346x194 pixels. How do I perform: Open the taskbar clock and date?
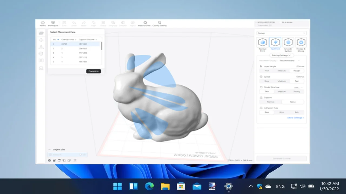click(329, 186)
